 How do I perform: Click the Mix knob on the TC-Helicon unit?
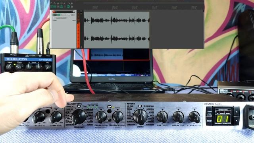coord(48,67)
